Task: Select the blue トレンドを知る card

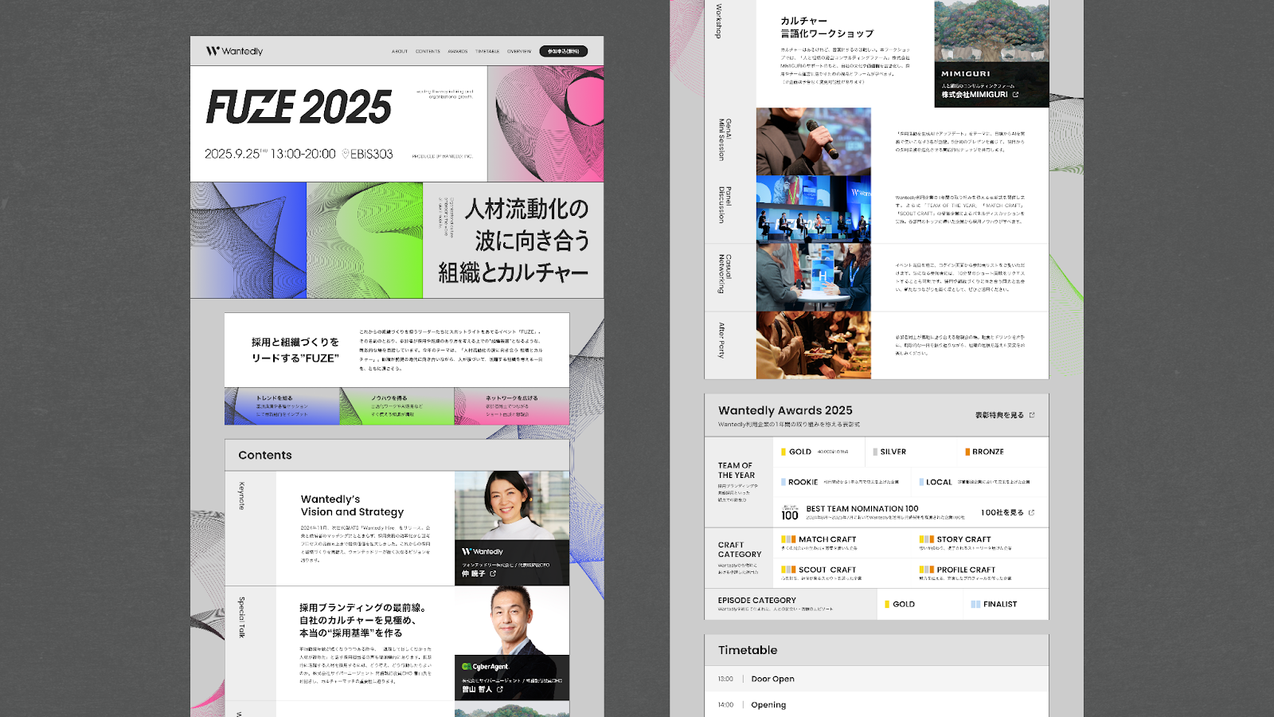Action: (282, 406)
